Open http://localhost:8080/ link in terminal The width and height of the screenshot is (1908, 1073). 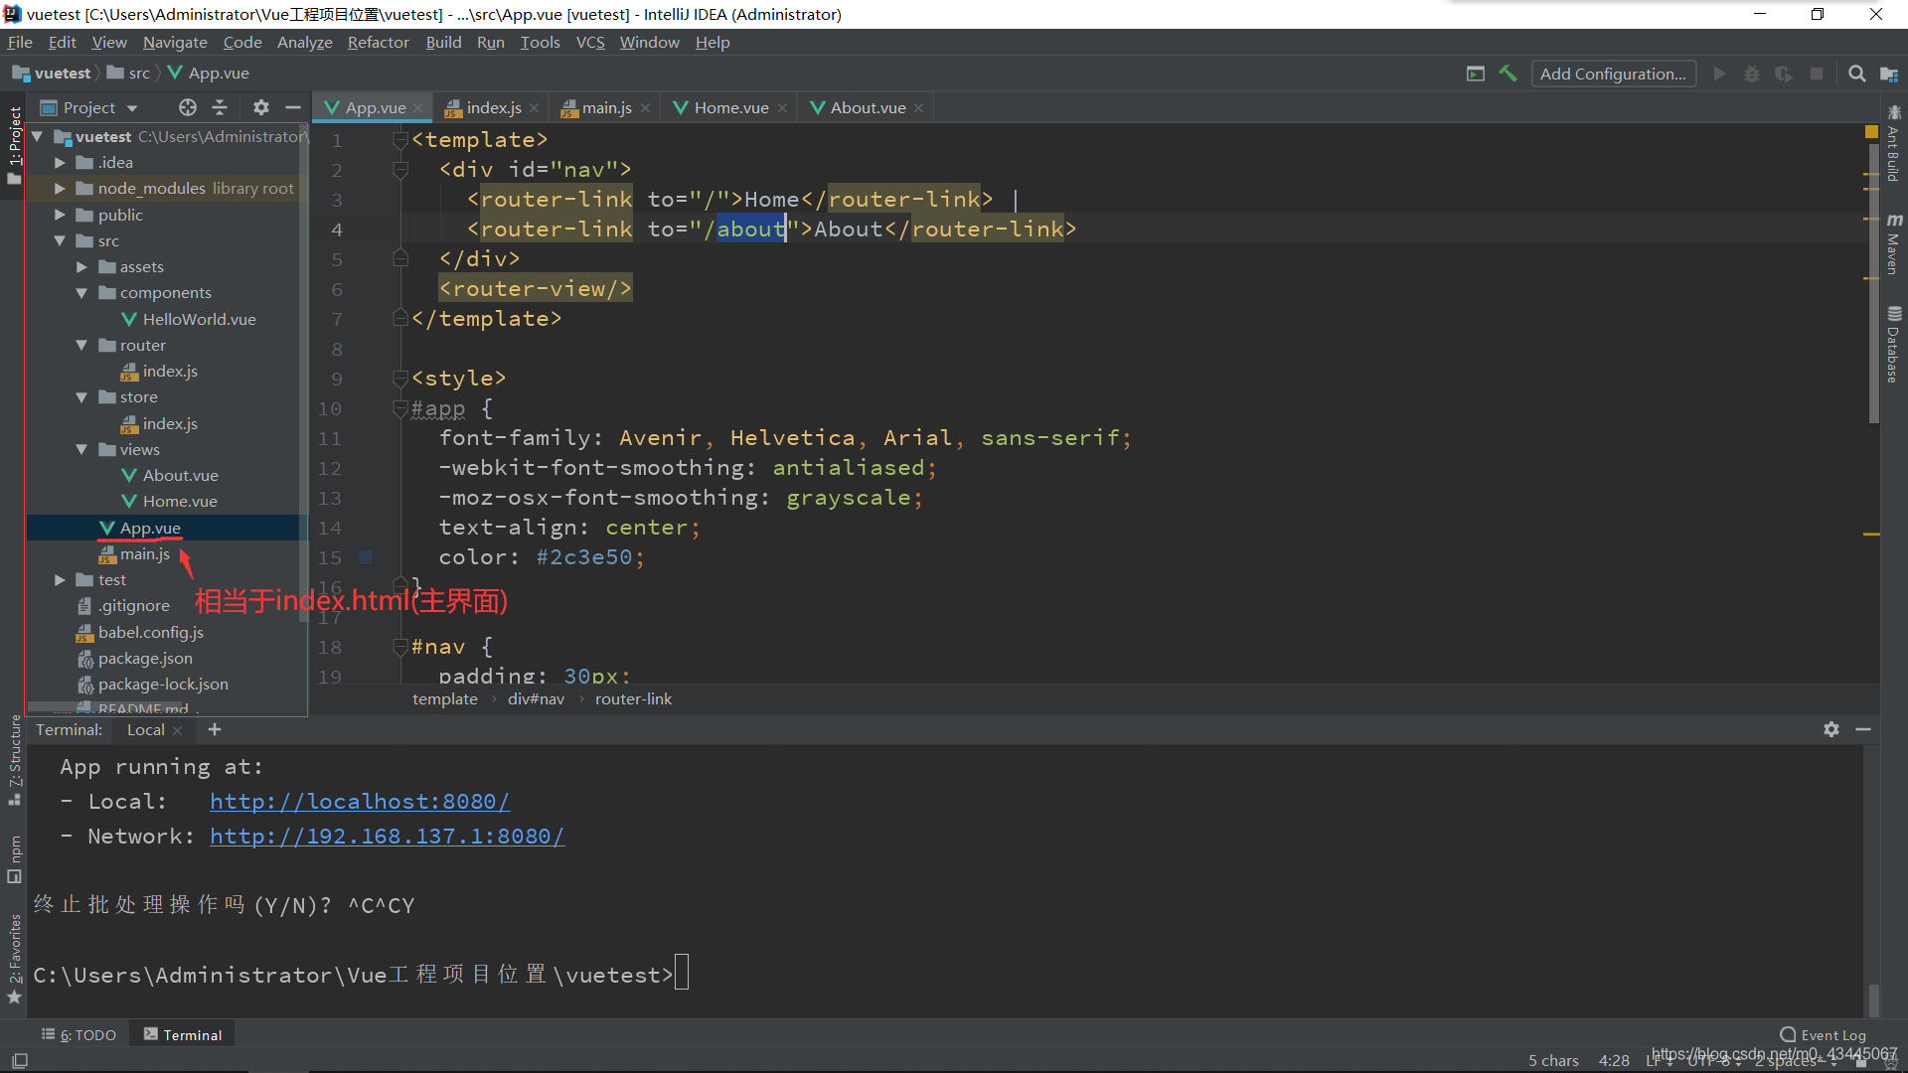[x=359, y=801]
